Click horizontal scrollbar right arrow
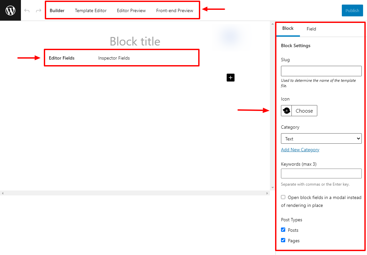Image resolution: width=367 pixels, height=255 pixels. tap(267, 193)
